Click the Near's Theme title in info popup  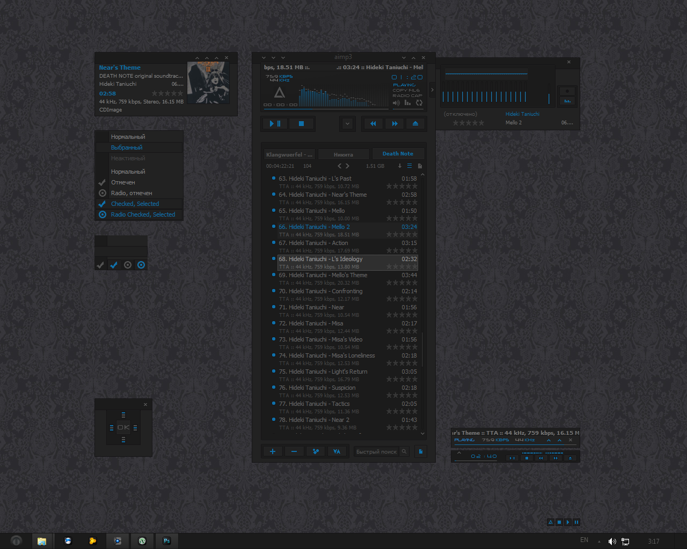tap(120, 68)
